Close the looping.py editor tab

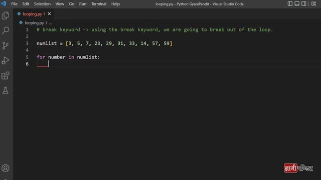tap(49, 14)
